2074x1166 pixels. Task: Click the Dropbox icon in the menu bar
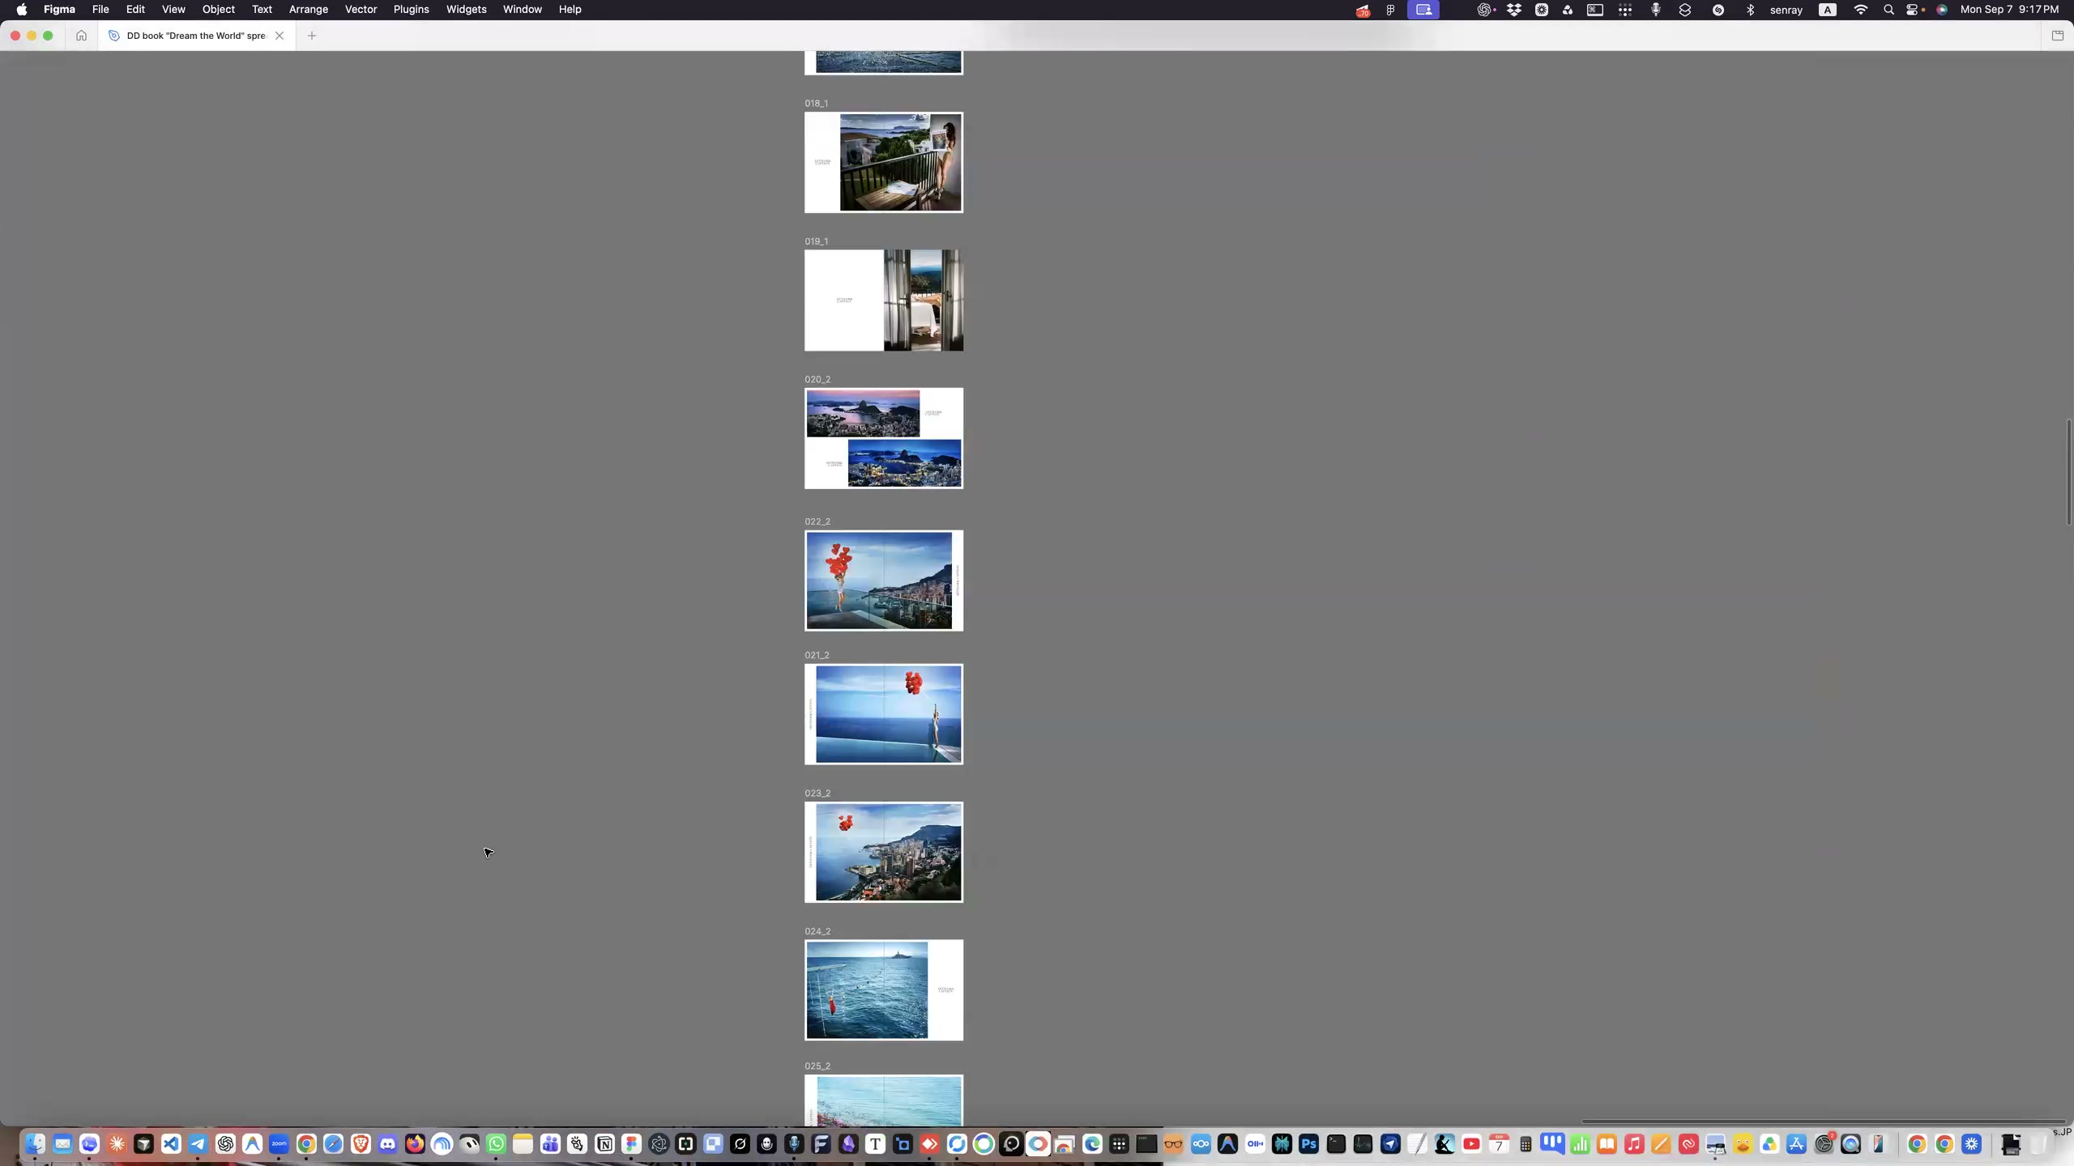click(1513, 10)
